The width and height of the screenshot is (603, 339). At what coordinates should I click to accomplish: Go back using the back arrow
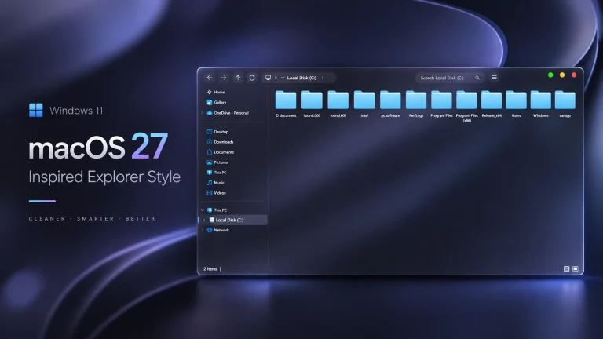point(209,78)
